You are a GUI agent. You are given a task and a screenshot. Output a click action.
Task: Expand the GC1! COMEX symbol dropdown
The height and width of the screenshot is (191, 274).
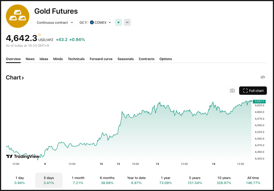tap(95, 22)
